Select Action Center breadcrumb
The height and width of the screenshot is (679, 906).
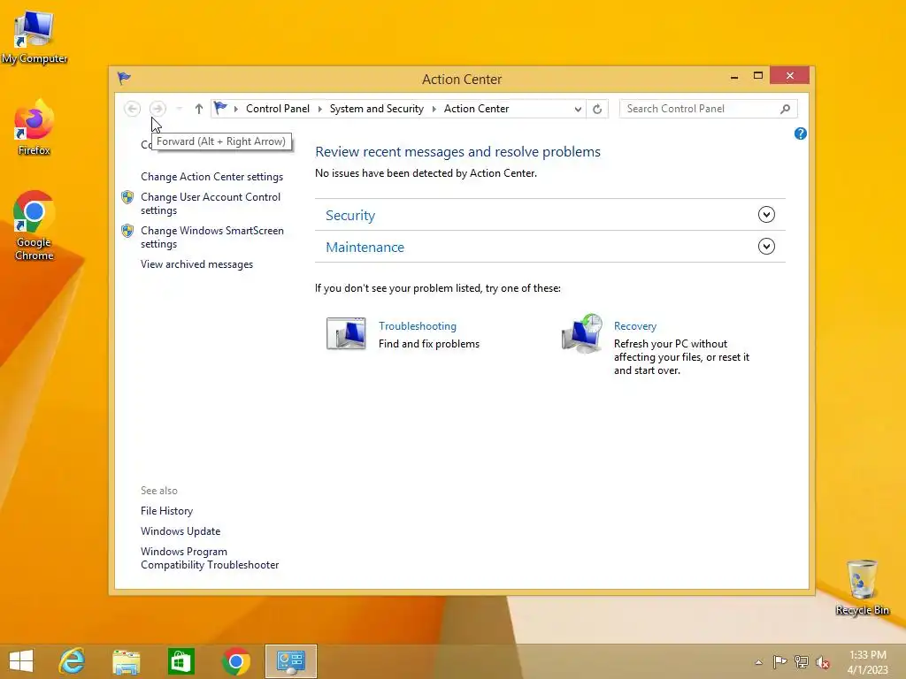pyautogui.click(x=476, y=109)
